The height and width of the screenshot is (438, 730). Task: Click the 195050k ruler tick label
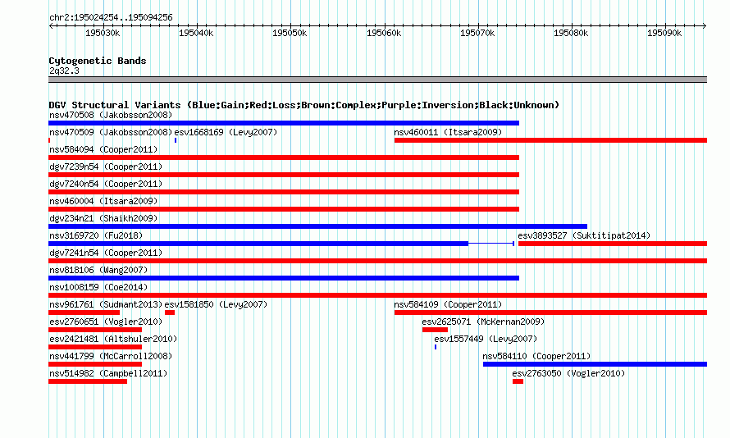(290, 33)
